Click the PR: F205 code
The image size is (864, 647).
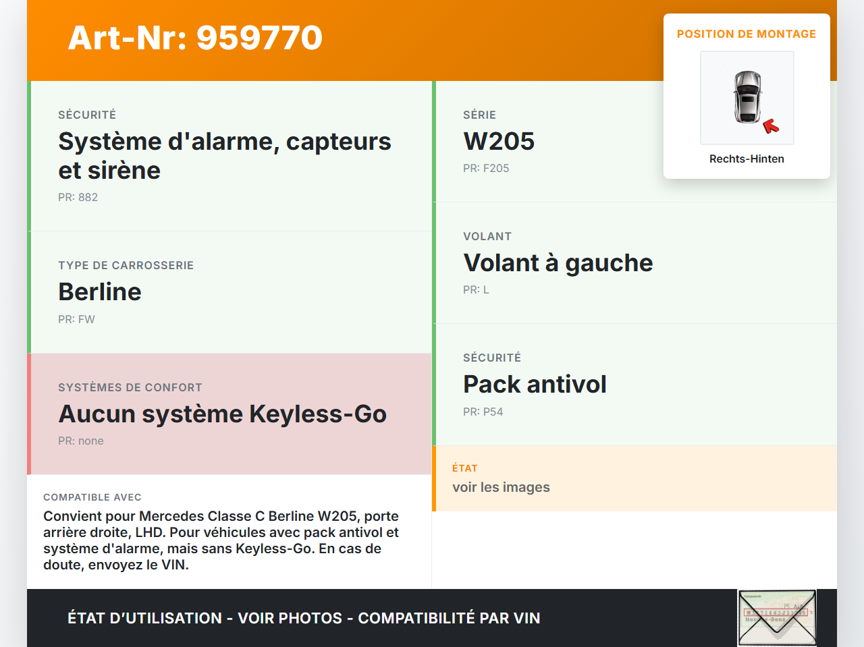(x=486, y=168)
